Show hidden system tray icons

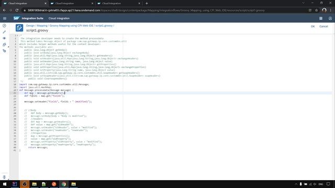click(296, 184)
